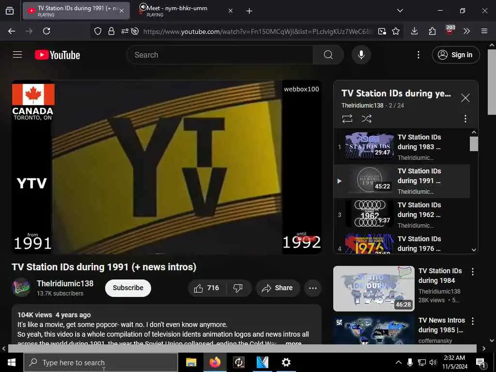Select TV Station IDs during 1962 playlist item
The image size is (496, 372).
tap(402, 215)
